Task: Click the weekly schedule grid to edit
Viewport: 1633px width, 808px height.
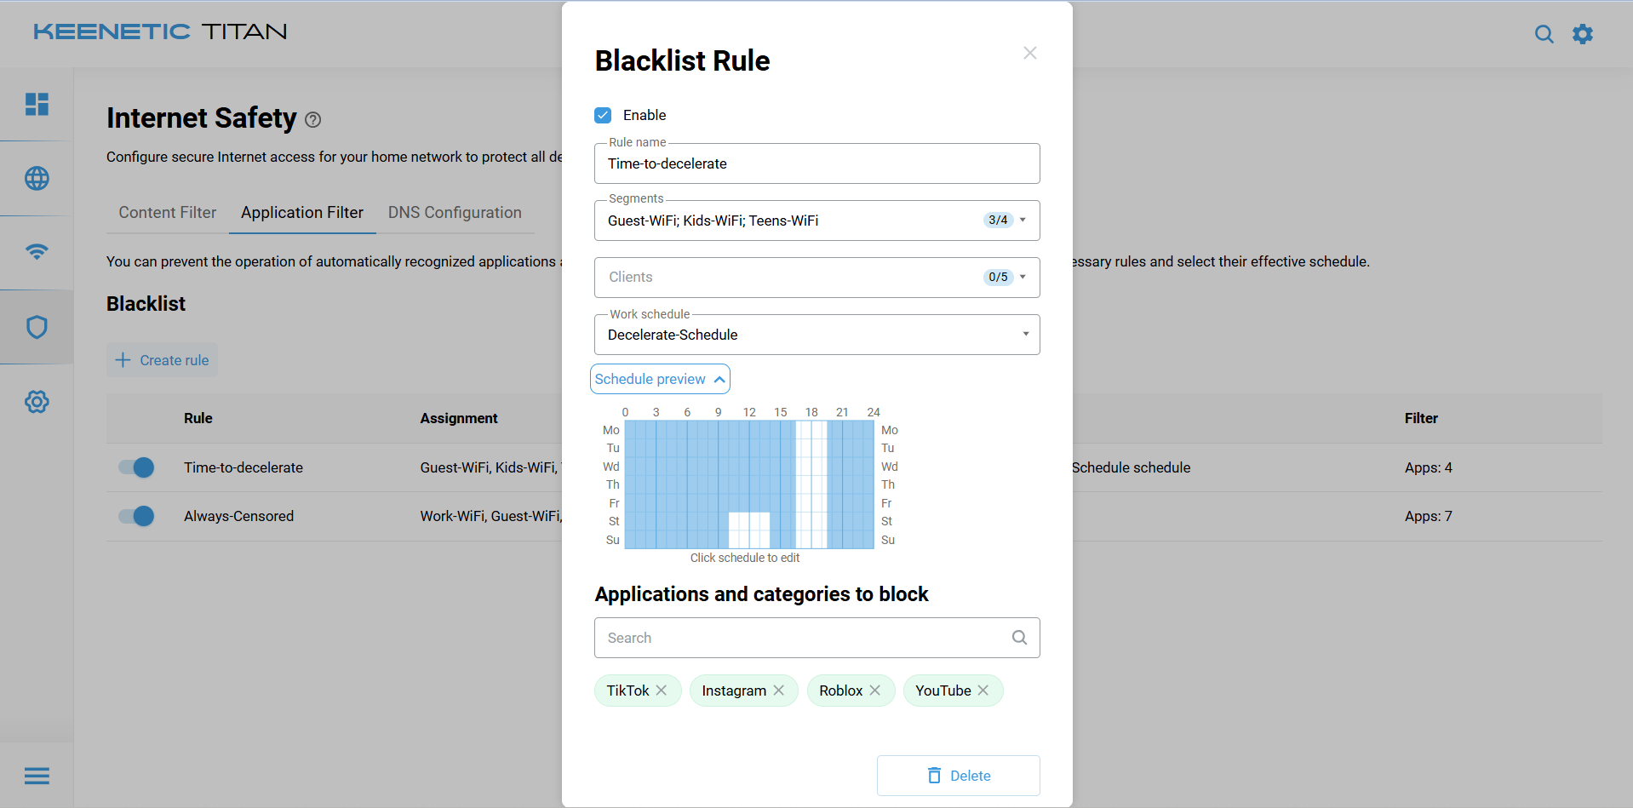Action: pos(749,484)
